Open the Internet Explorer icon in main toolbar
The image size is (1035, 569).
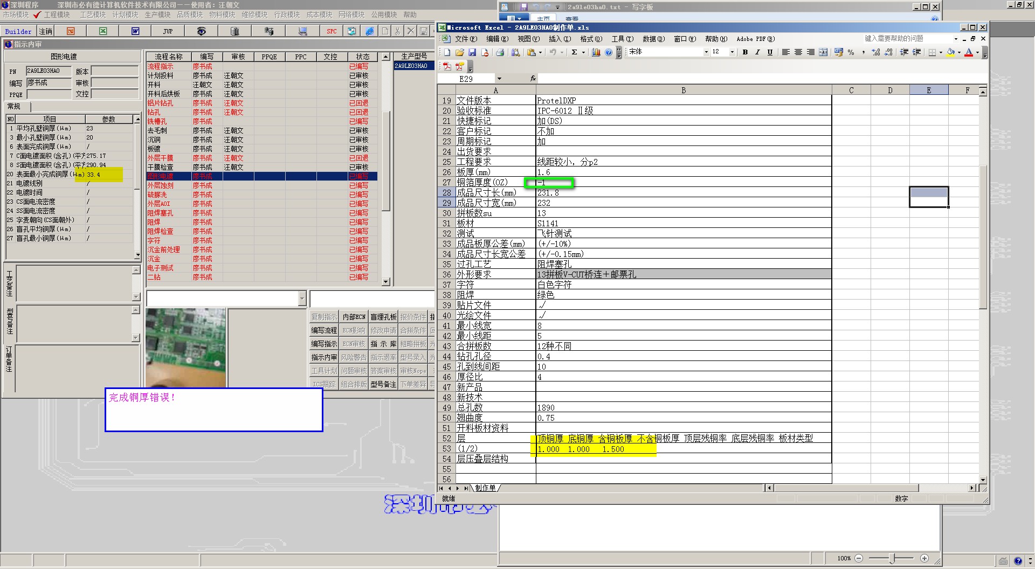click(370, 31)
